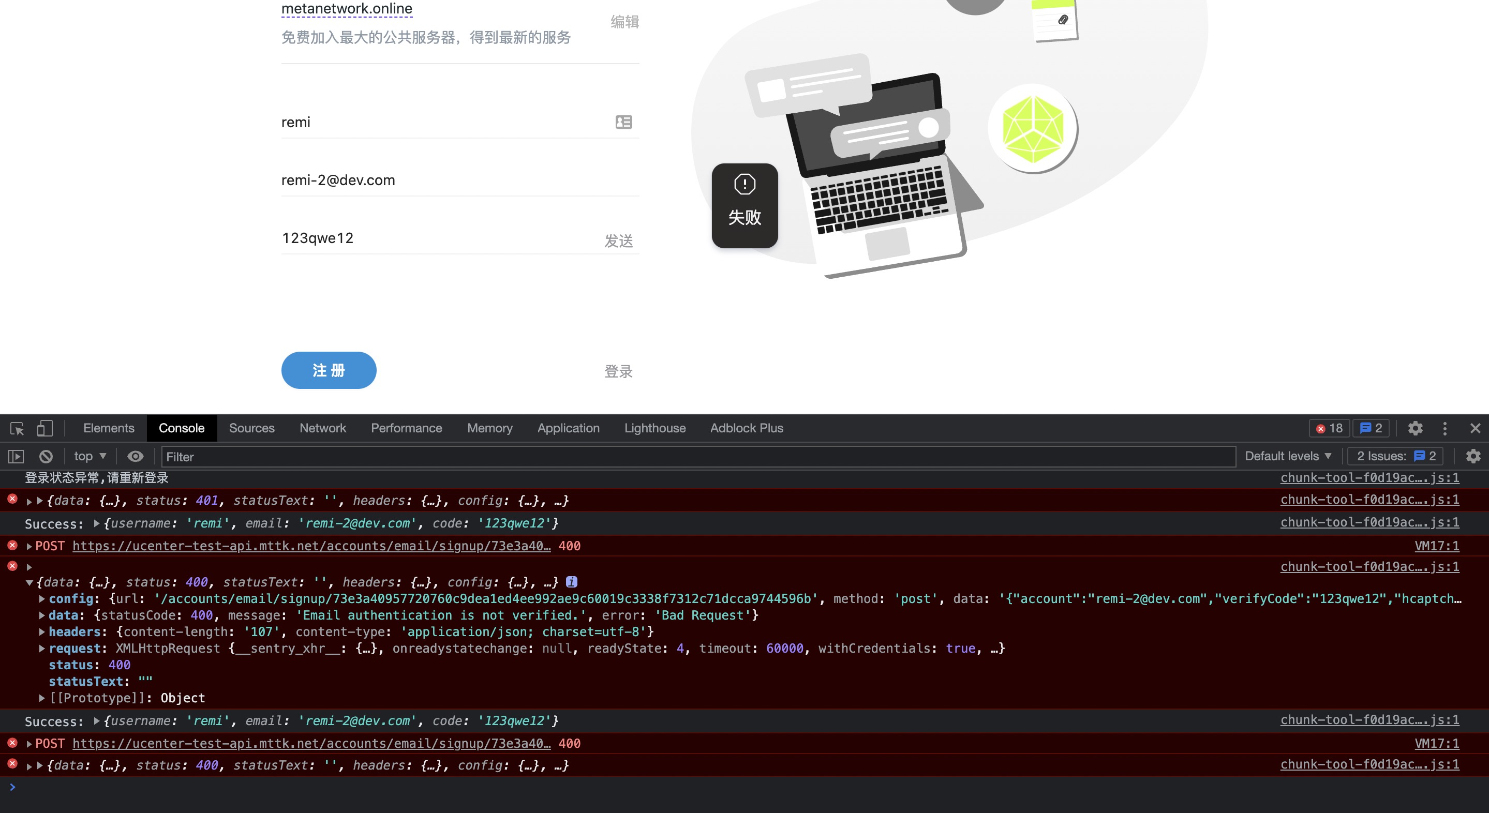1489x813 pixels.
Task: Click the 18 errors counter badge
Action: pyautogui.click(x=1330, y=428)
